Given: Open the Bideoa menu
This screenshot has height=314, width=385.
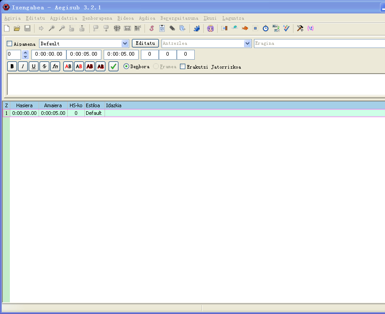Looking at the screenshot, I should click(x=126, y=18).
